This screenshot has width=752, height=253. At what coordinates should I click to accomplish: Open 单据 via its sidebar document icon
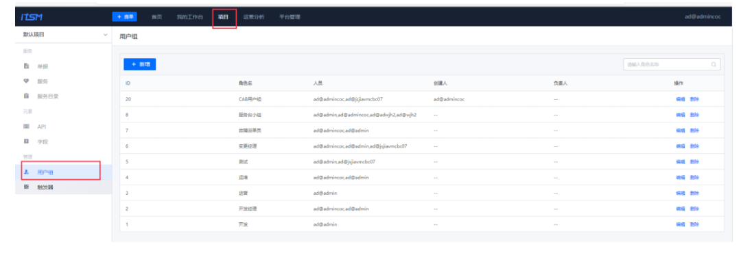click(x=27, y=66)
